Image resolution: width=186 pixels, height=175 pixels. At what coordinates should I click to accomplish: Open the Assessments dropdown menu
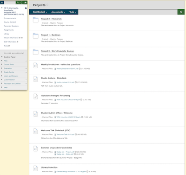point(58,12)
